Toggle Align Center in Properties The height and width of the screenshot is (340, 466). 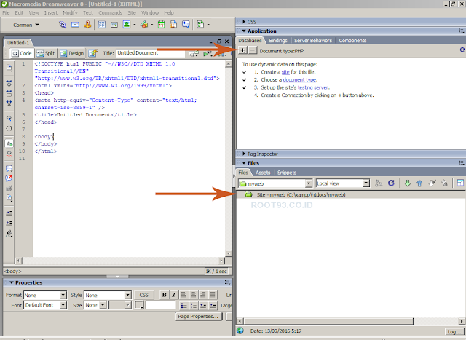pos(194,295)
